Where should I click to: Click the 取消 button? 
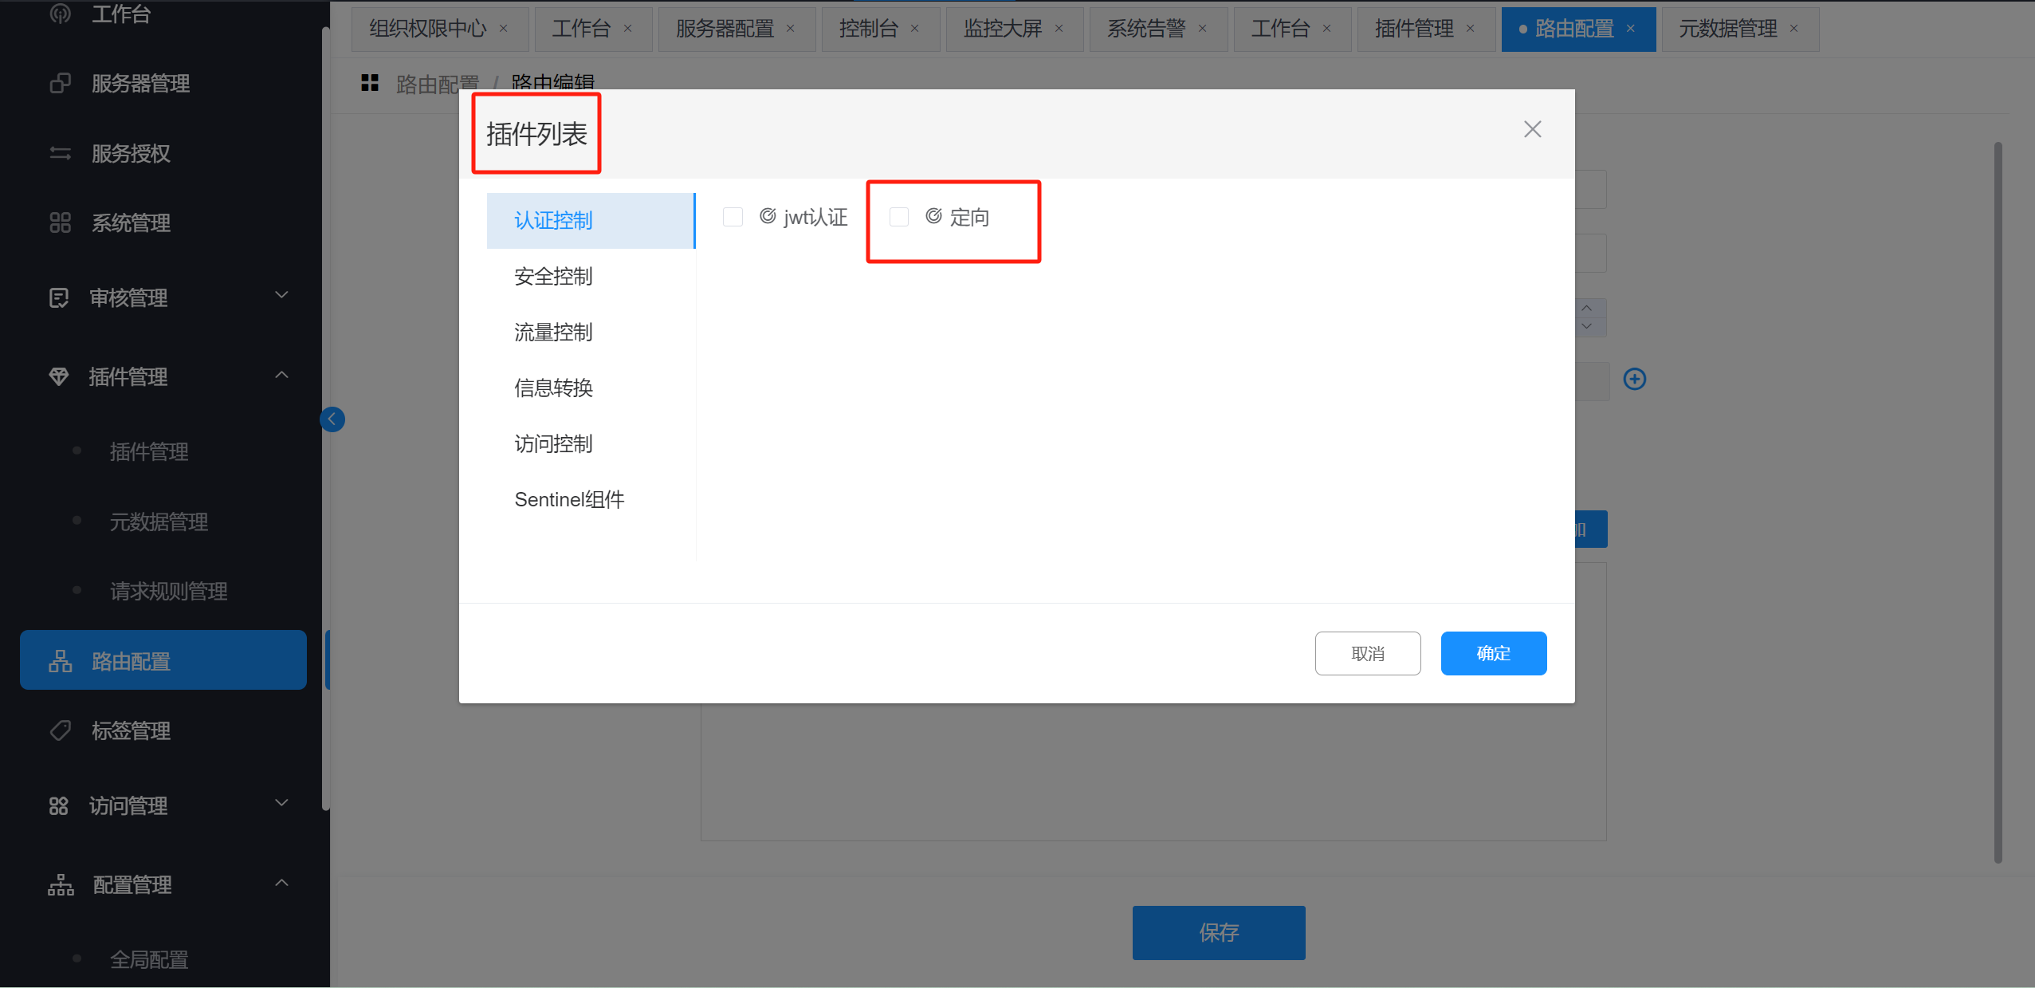point(1368,653)
